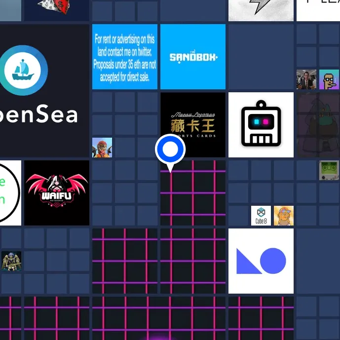Open the green handheld console parcel
The height and width of the screenshot is (340, 340).
[329, 170]
